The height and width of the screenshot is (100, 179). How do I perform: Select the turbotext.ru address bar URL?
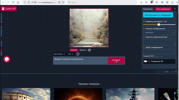[47, 2]
